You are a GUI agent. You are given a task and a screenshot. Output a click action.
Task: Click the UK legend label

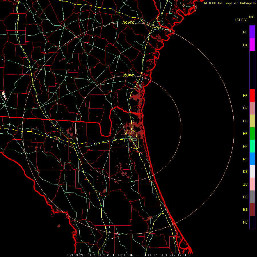(245, 45)
